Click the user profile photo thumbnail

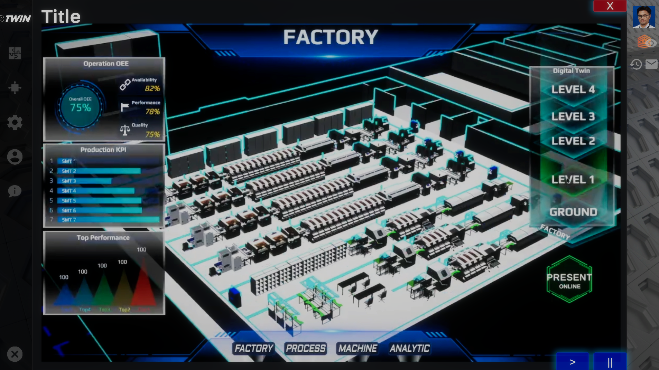643,17
